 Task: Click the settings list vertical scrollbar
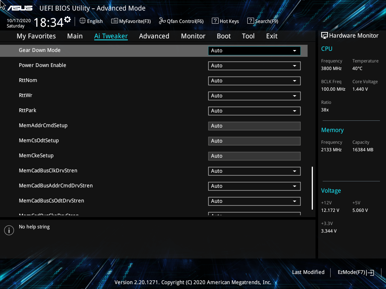[x=312, y=188]
